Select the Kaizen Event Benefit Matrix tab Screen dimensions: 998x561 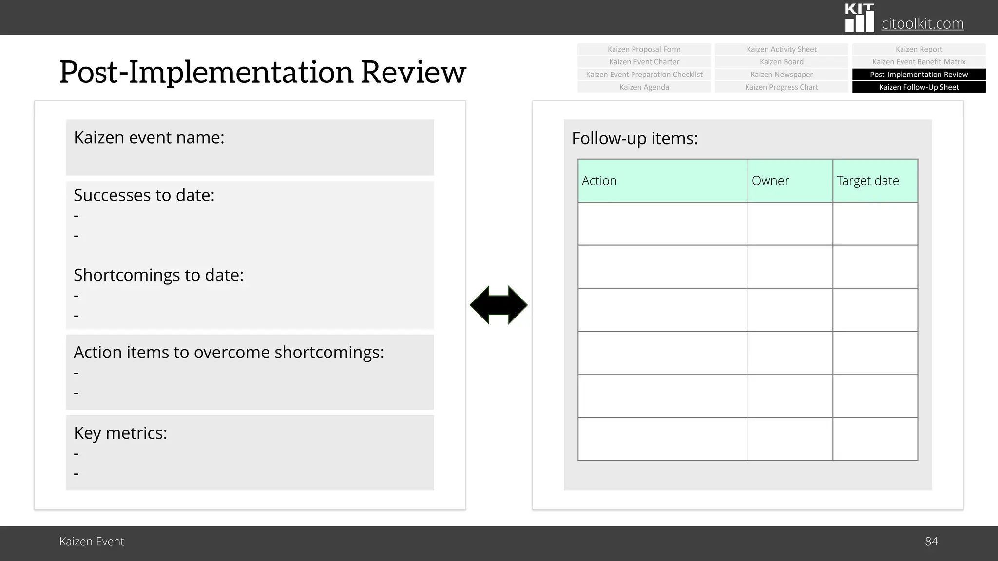click(919, 62)
